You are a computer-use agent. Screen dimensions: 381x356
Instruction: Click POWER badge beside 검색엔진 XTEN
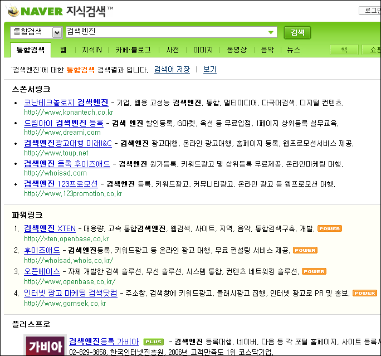tap(330, 228)
